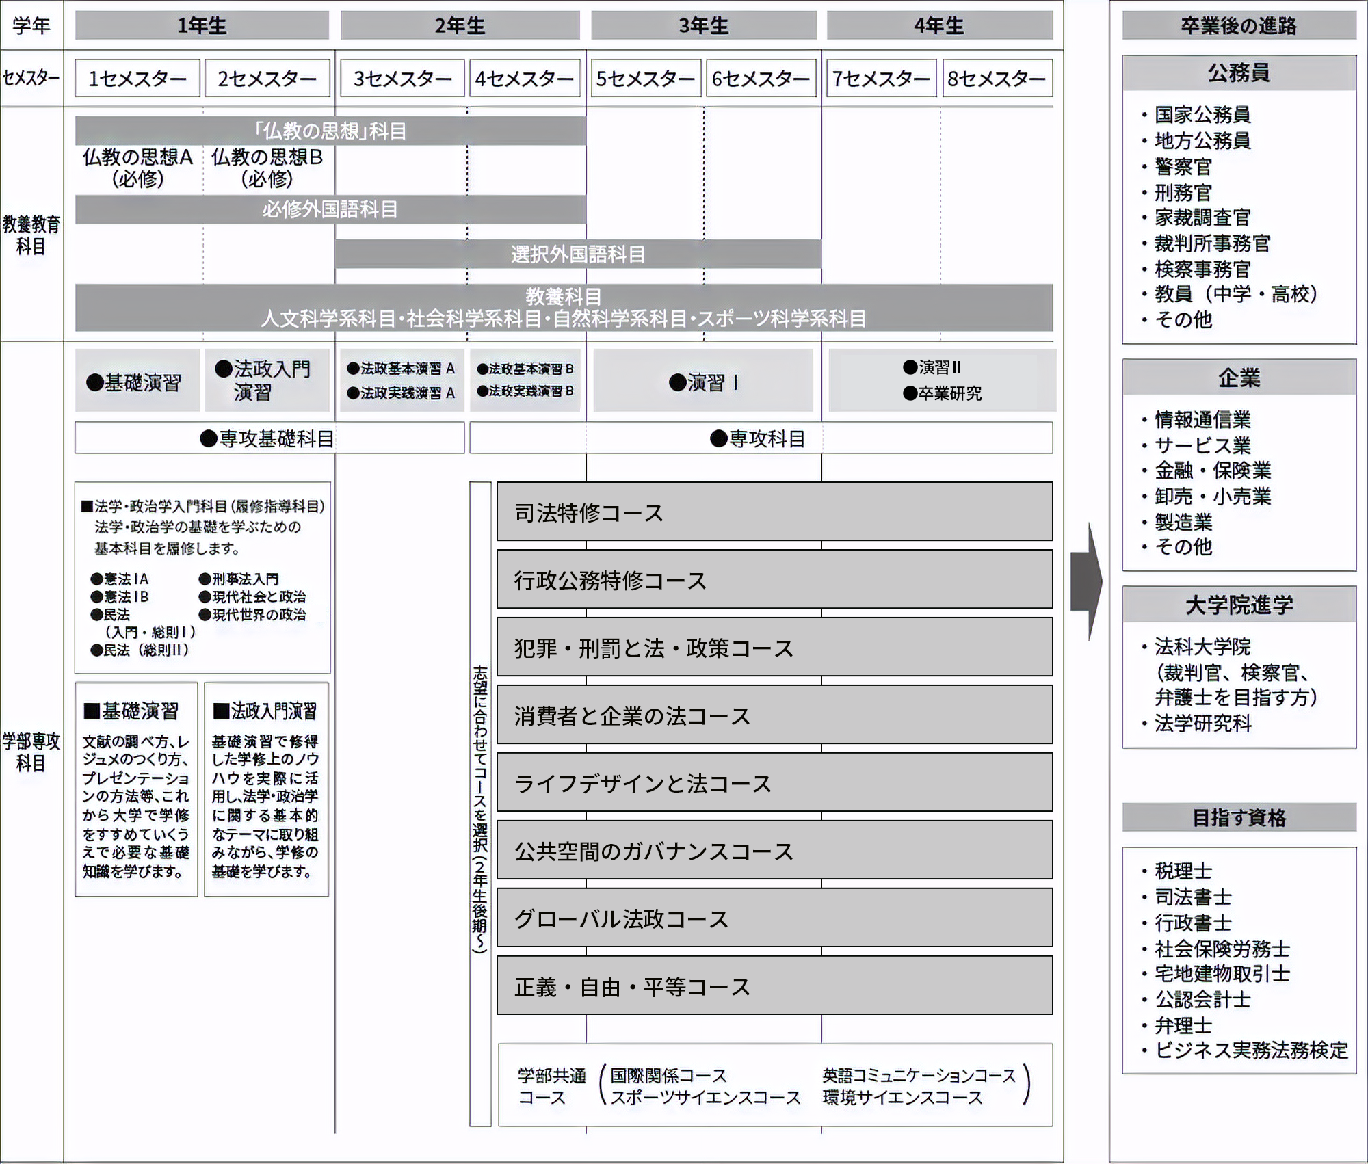The width and height of the screenshot is (1368, 1164).
Task: Click the 卒業後の進路 header
Action: pos(1239,26)
